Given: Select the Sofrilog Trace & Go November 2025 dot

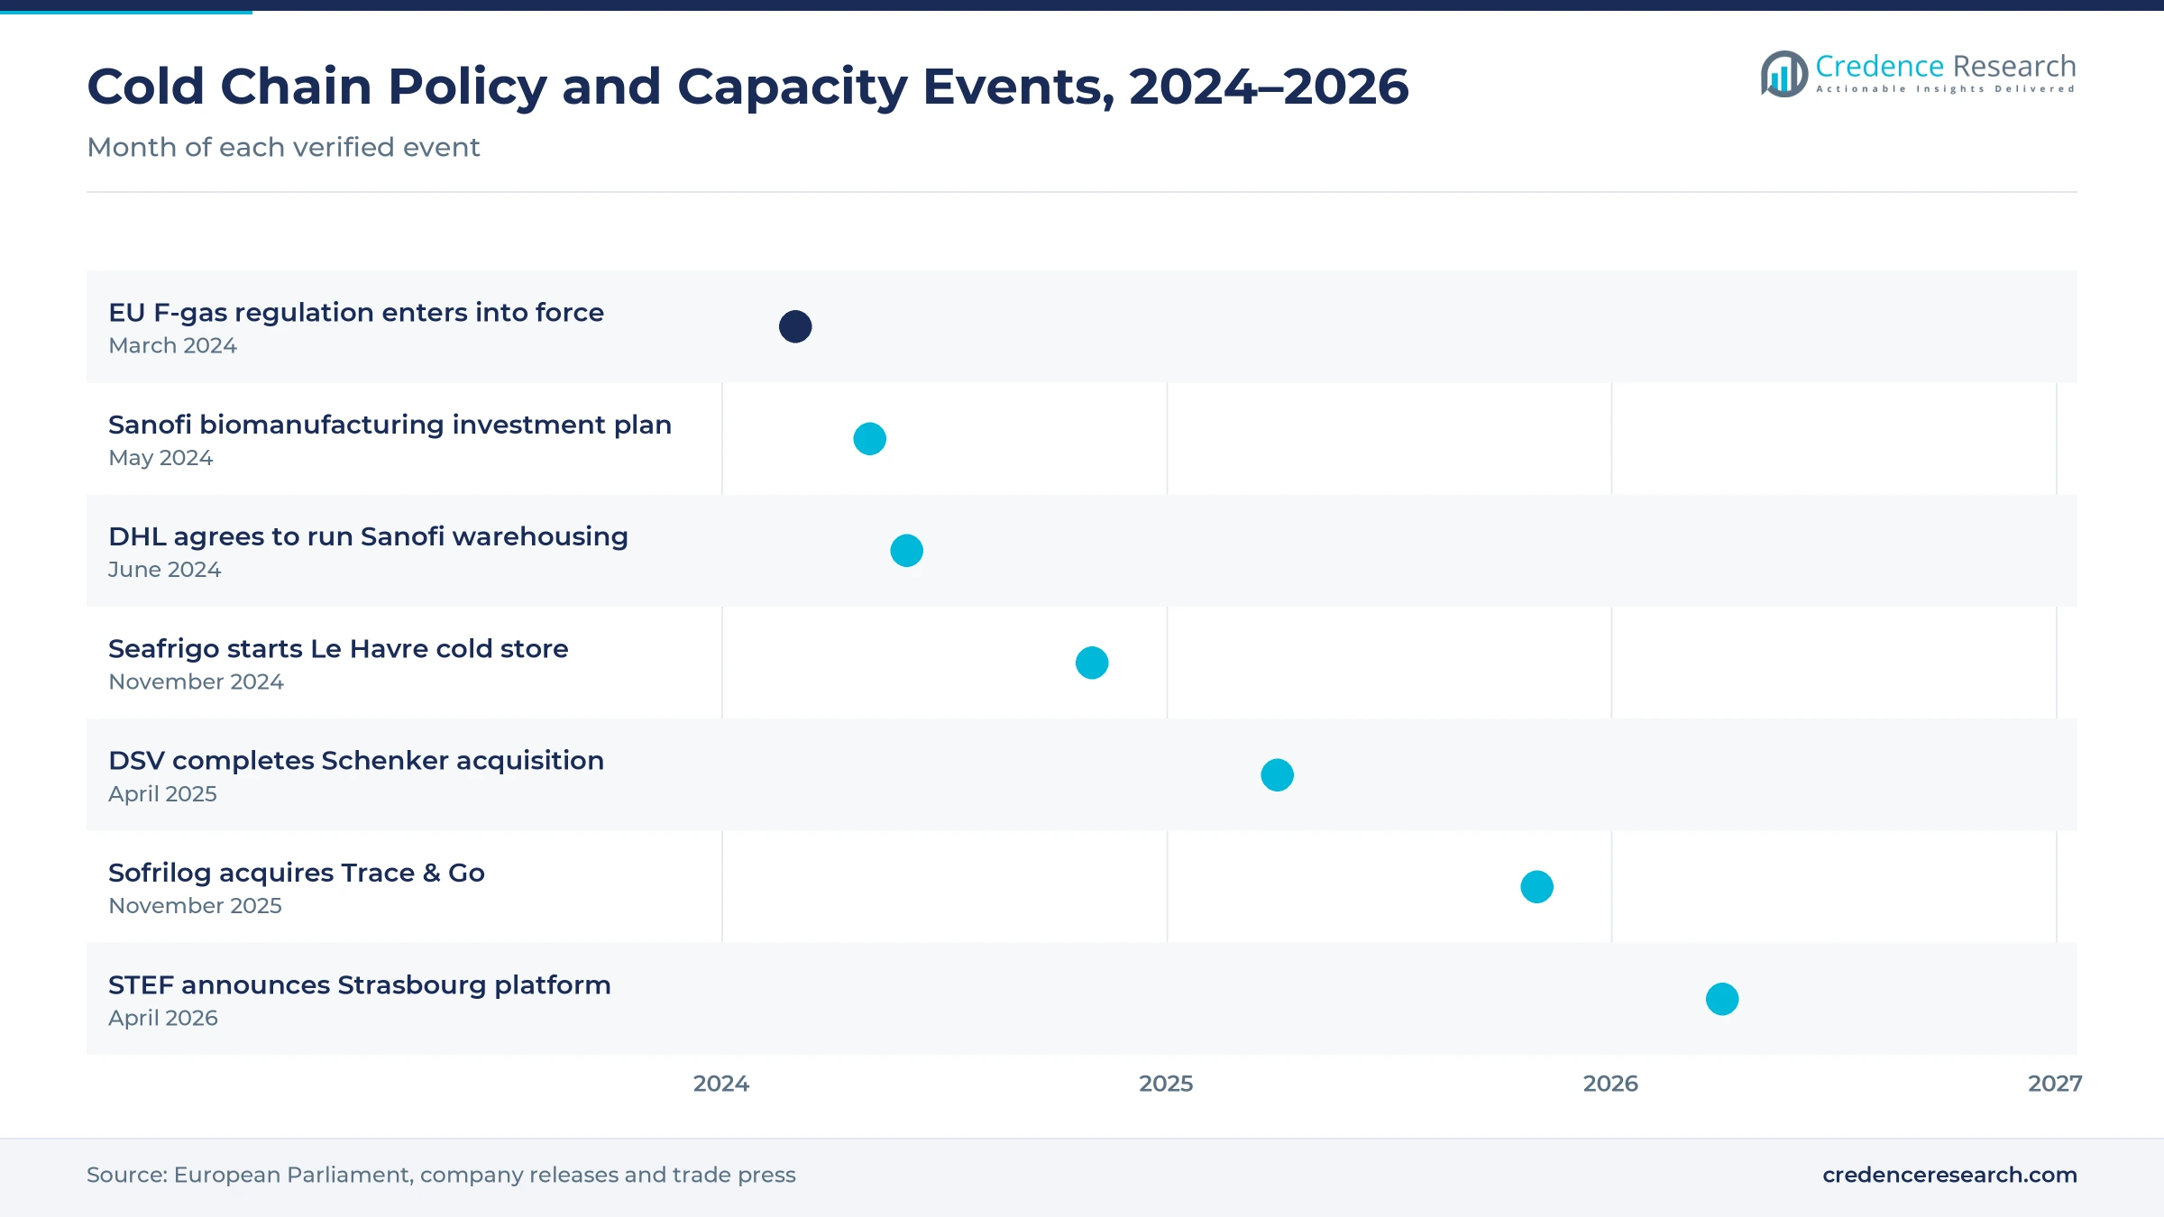Looking at the screenshot, I should coord(1536,887).
